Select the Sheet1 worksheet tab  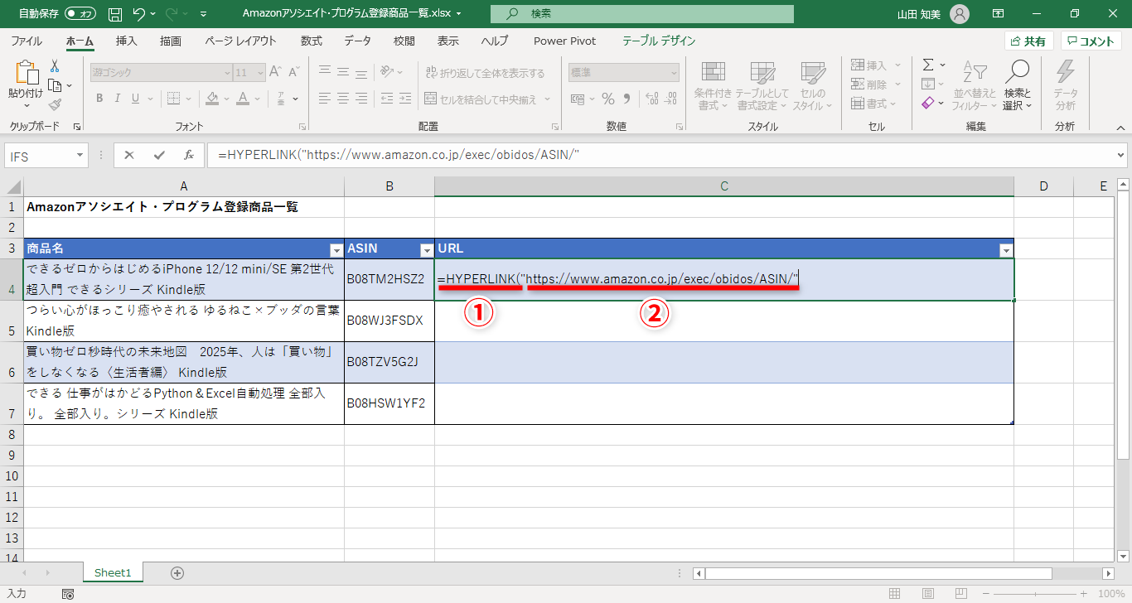(113, 572)
